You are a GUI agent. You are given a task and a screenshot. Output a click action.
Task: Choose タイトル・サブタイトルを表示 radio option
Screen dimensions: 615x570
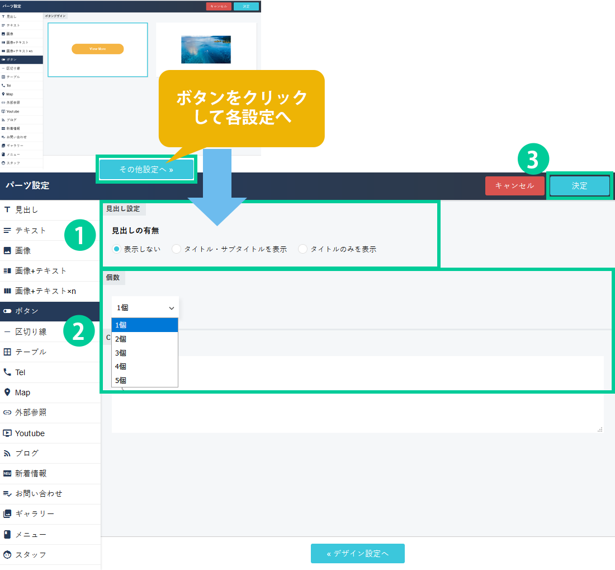(x=177, y=249)
